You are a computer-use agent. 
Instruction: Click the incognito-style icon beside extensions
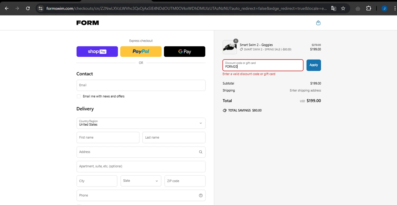tap(358, 8)
